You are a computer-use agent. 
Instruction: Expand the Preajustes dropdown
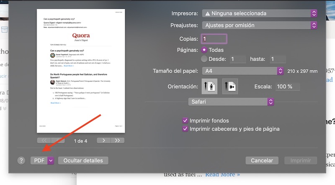click(x=259, y=25)
